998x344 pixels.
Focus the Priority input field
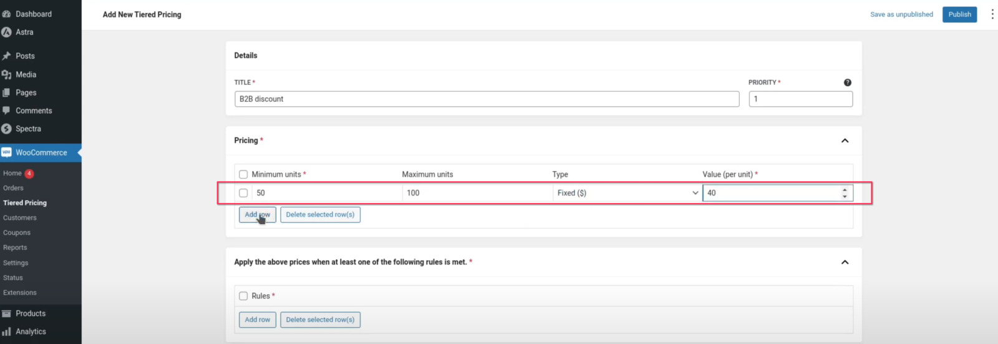point(801,99)
